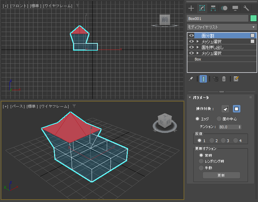Toggle Show End Result button

(203, 79)
